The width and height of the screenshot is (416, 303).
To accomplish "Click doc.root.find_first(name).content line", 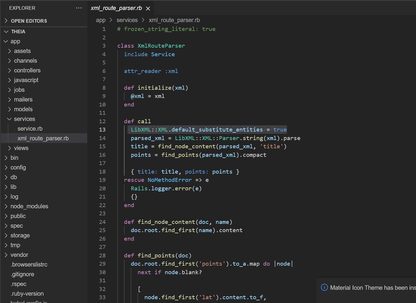I will pos(187,230).
